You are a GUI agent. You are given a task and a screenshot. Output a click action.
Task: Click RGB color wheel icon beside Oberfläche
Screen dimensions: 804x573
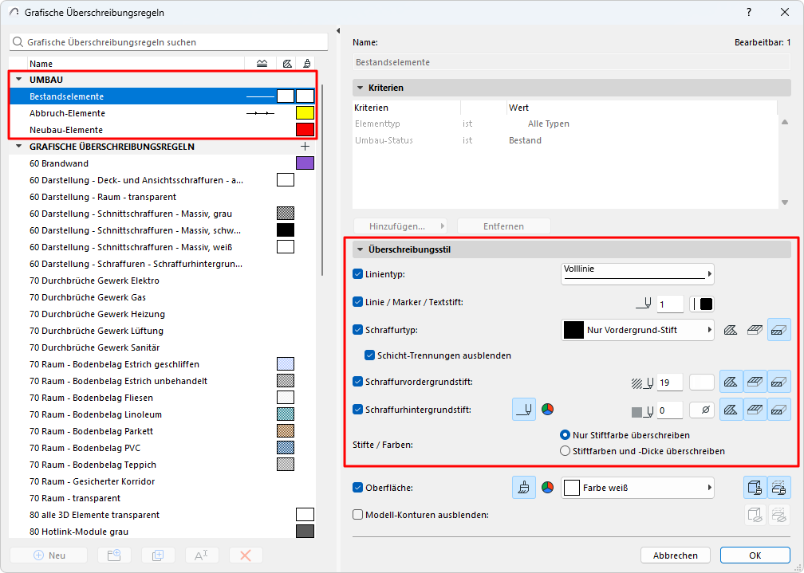tap(548, 488)
